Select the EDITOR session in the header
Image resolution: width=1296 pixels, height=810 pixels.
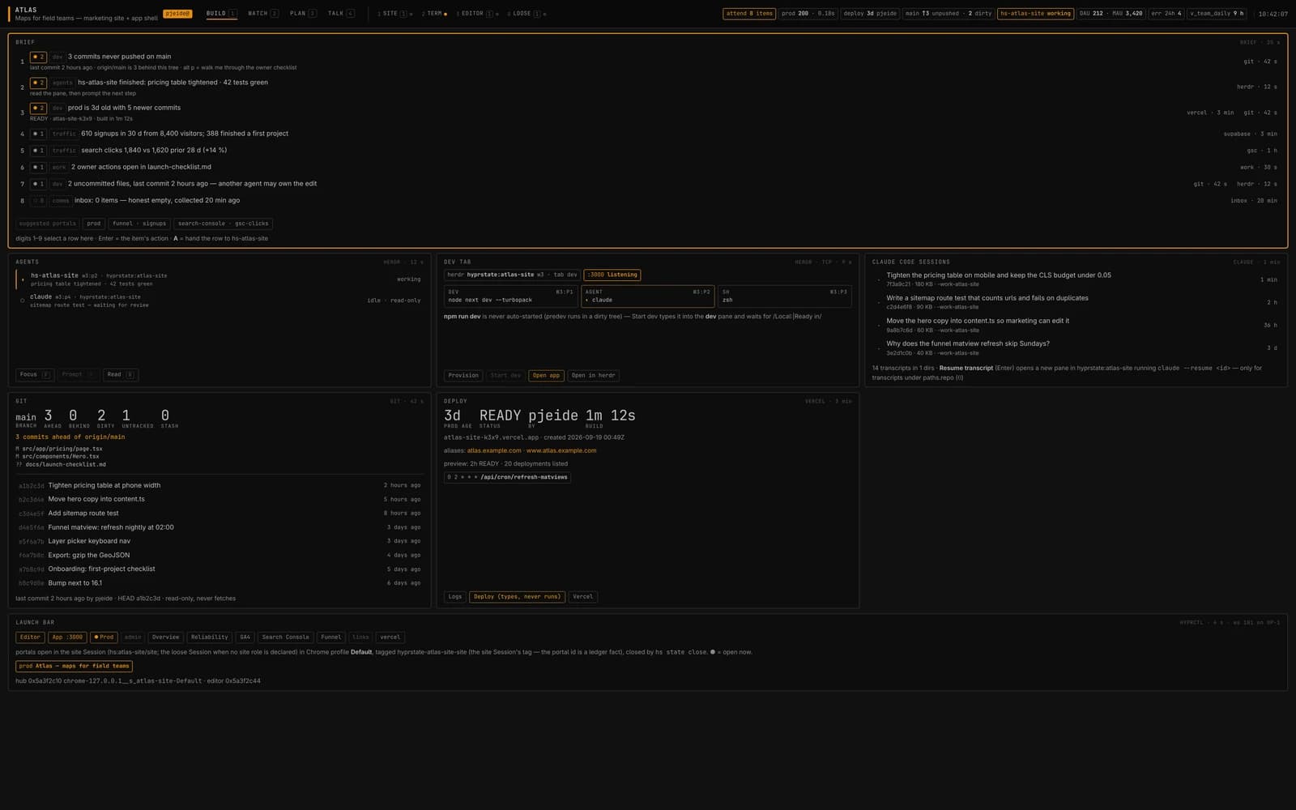point(477,14)
